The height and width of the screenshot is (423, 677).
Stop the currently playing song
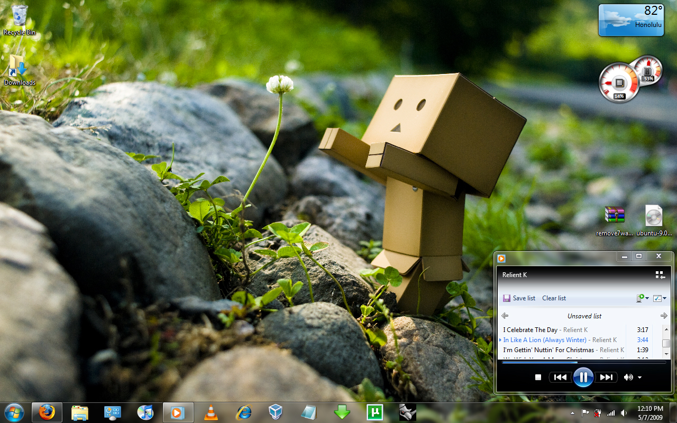click(538, 377)
